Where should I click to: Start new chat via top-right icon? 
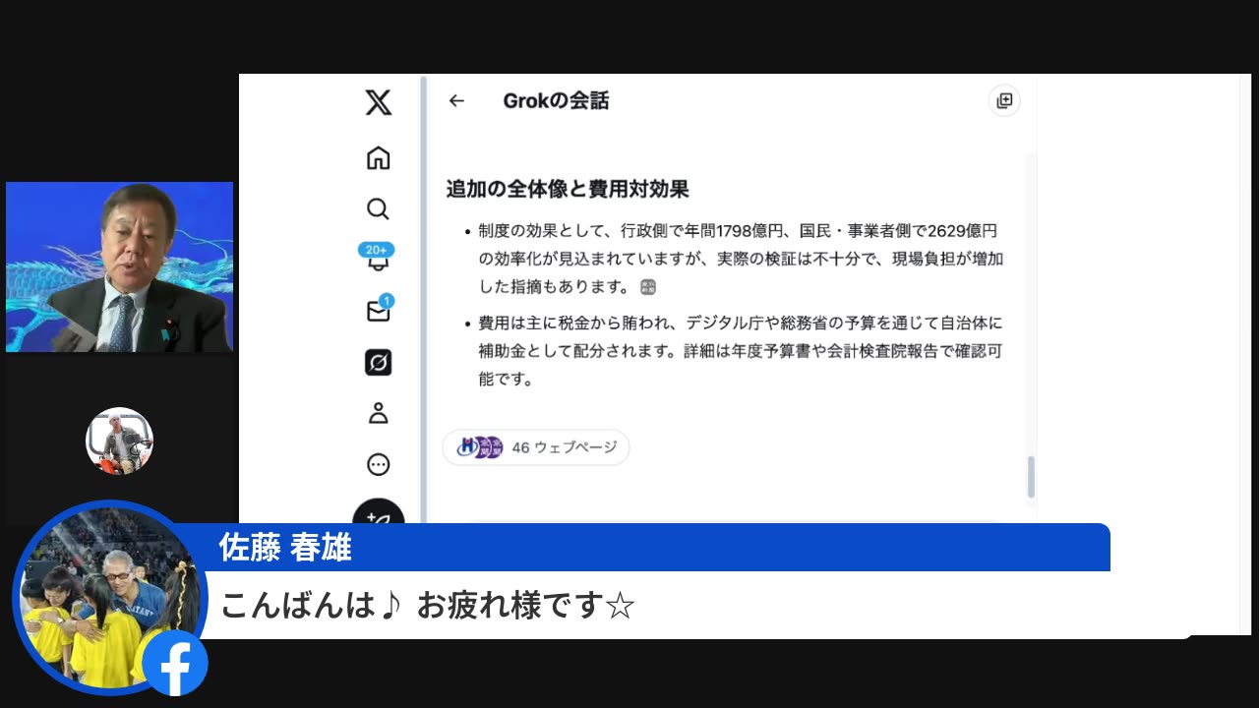pos(1004,100)
